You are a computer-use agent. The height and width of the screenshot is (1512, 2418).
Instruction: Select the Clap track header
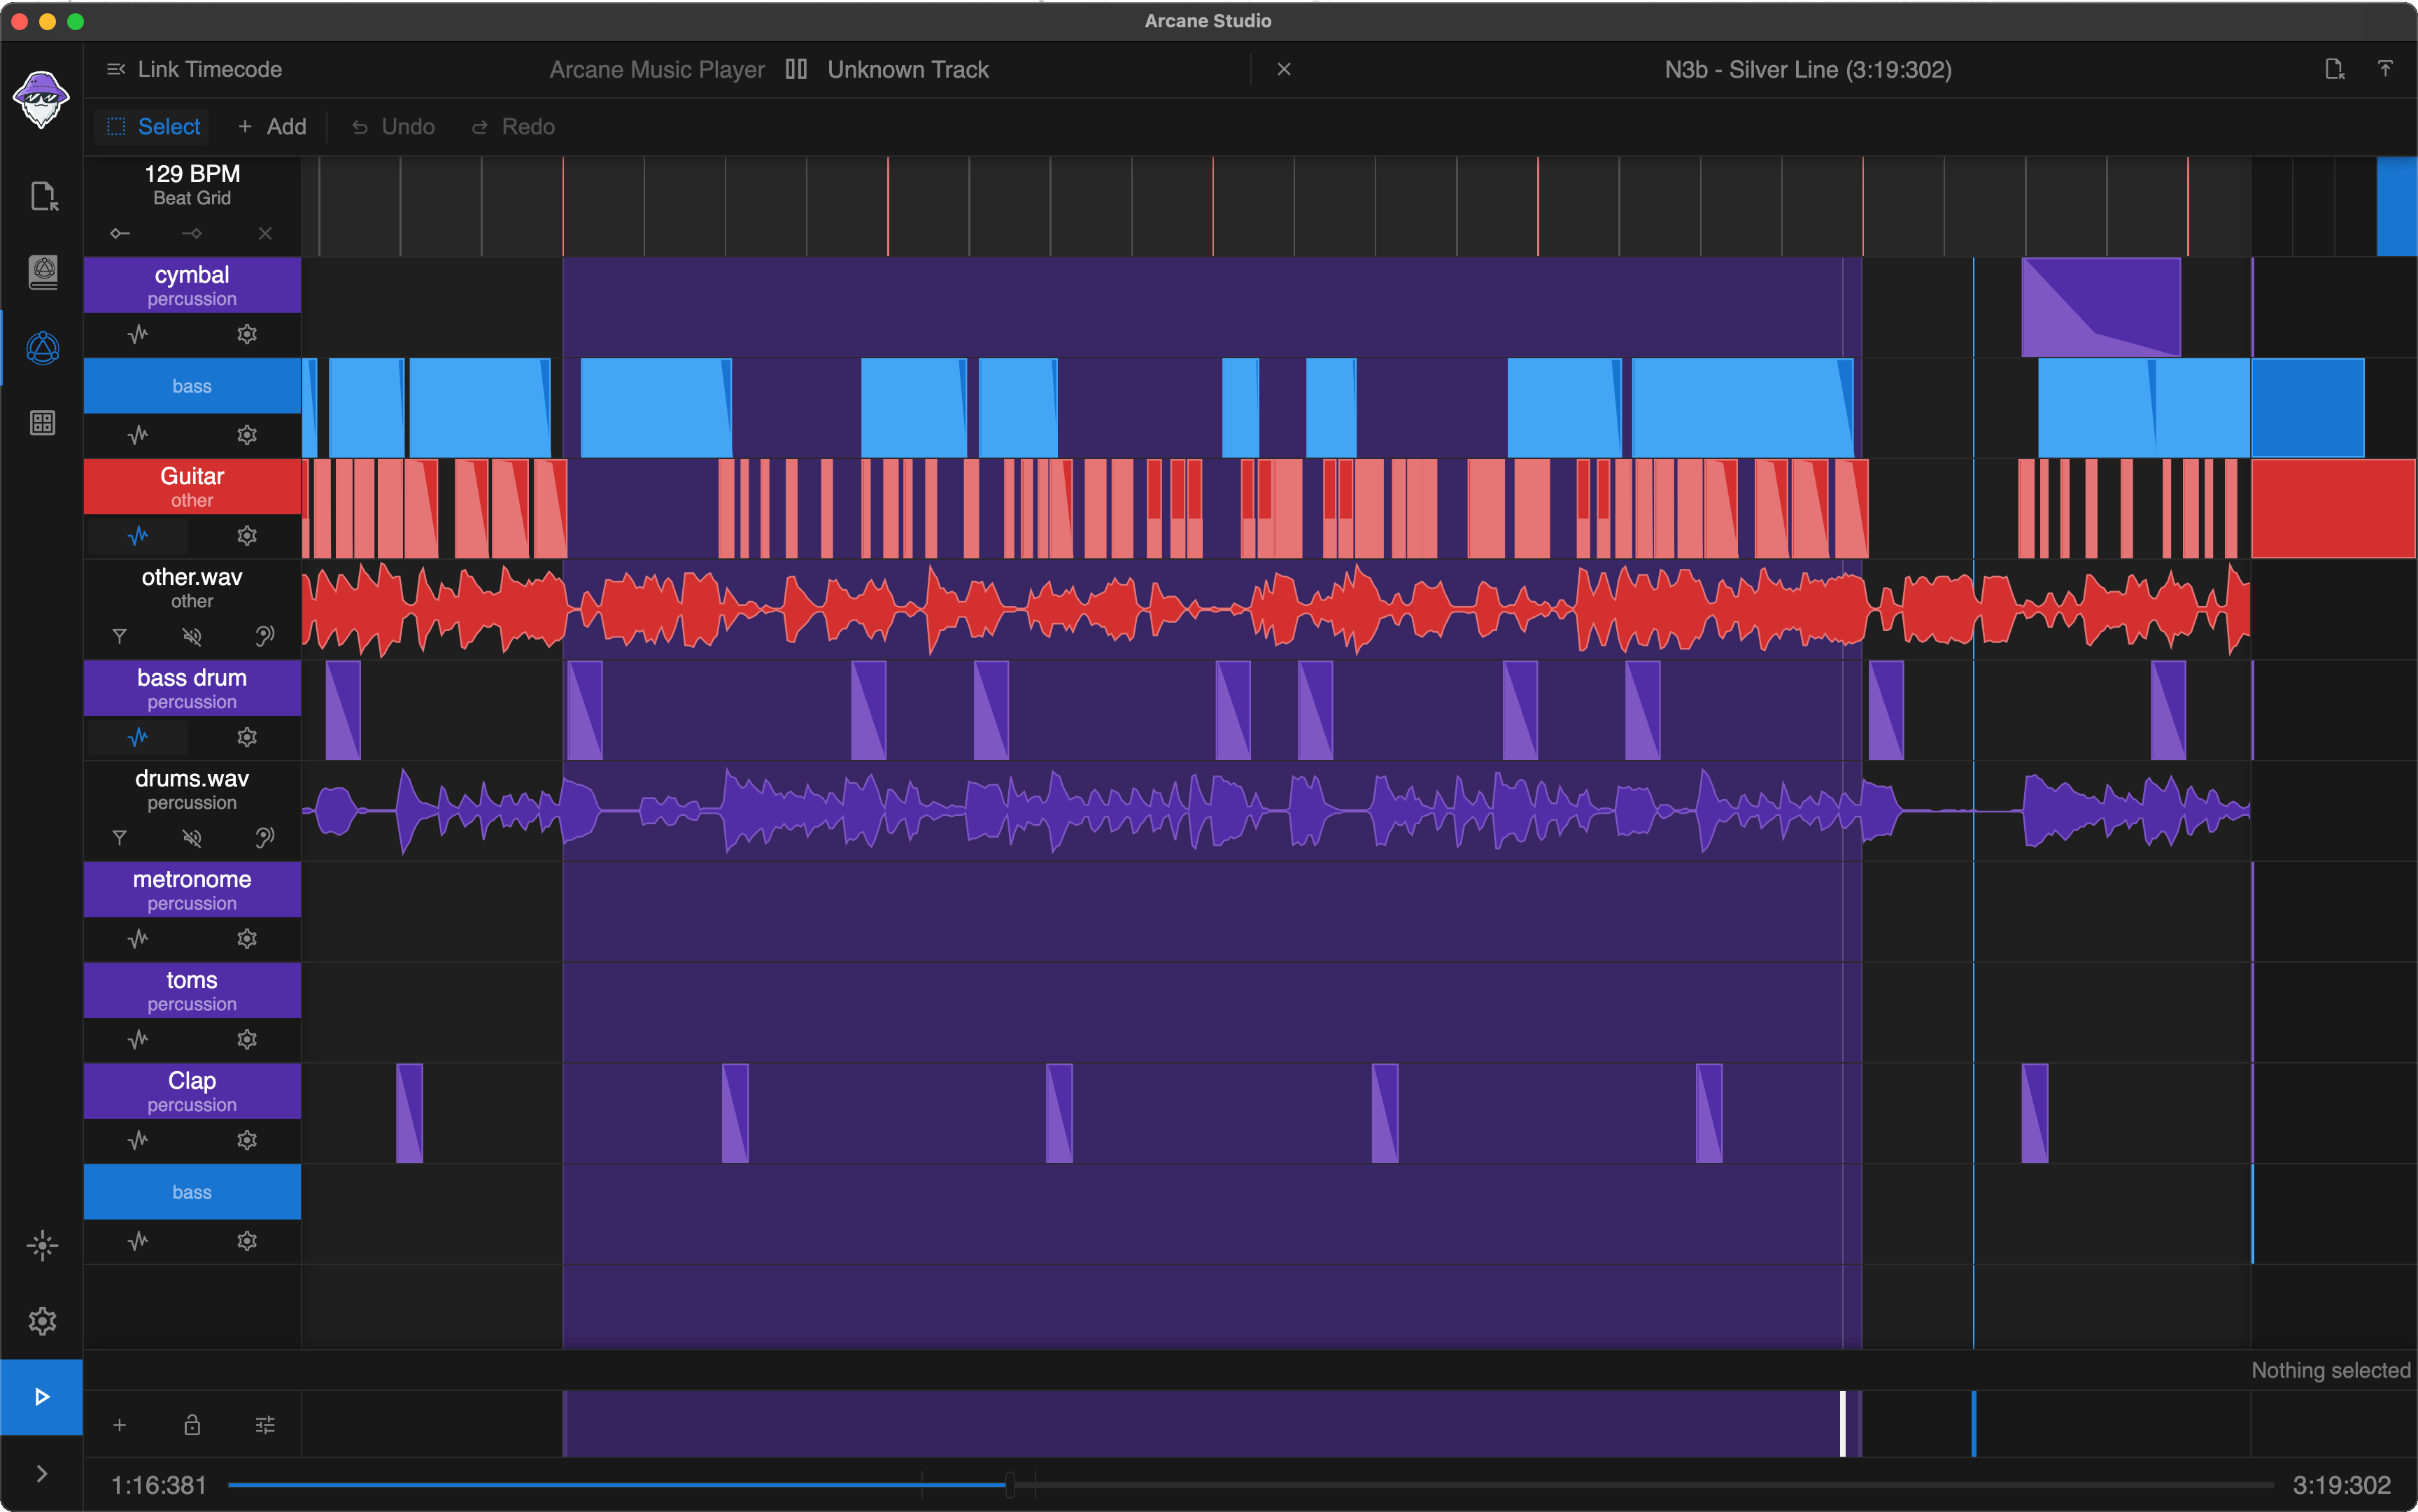(x=192, y=1091)
